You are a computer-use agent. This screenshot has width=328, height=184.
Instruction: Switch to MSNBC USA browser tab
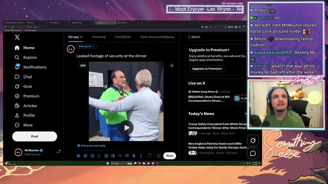click(59, 23)
